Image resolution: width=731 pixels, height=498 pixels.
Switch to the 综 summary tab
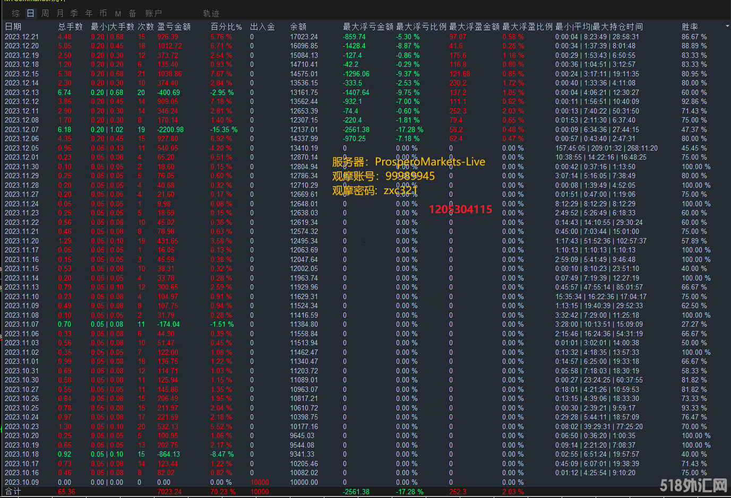(x=16, y=13)
